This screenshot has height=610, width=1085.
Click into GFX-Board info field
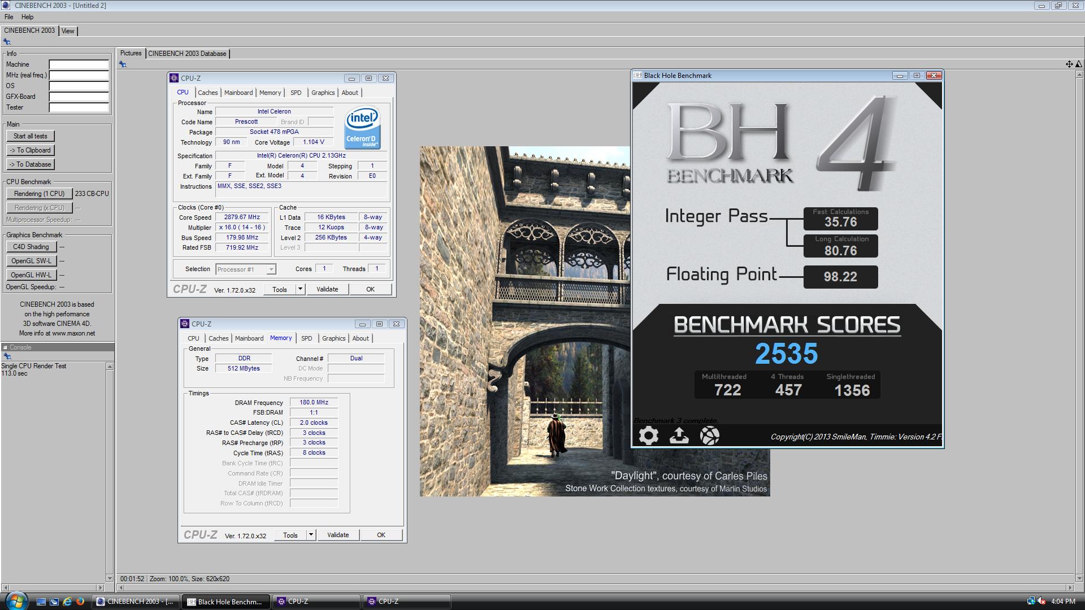[79, 97]
